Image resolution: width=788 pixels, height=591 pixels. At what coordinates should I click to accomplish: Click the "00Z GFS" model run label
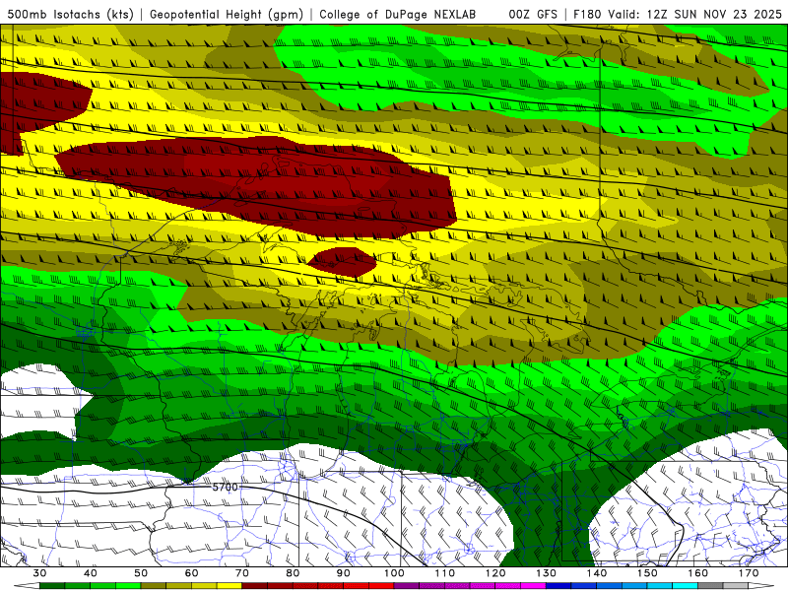(533, 14)
